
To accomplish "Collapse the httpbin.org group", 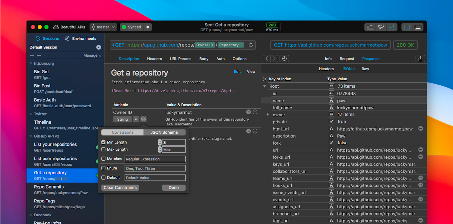I will (31, 64).
